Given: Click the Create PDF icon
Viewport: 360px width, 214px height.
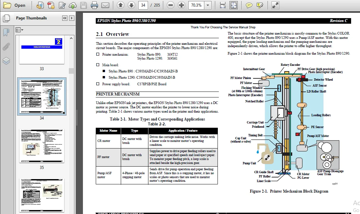Looking at the screenshot, I should pyautogui.click(x=51, y=5).
